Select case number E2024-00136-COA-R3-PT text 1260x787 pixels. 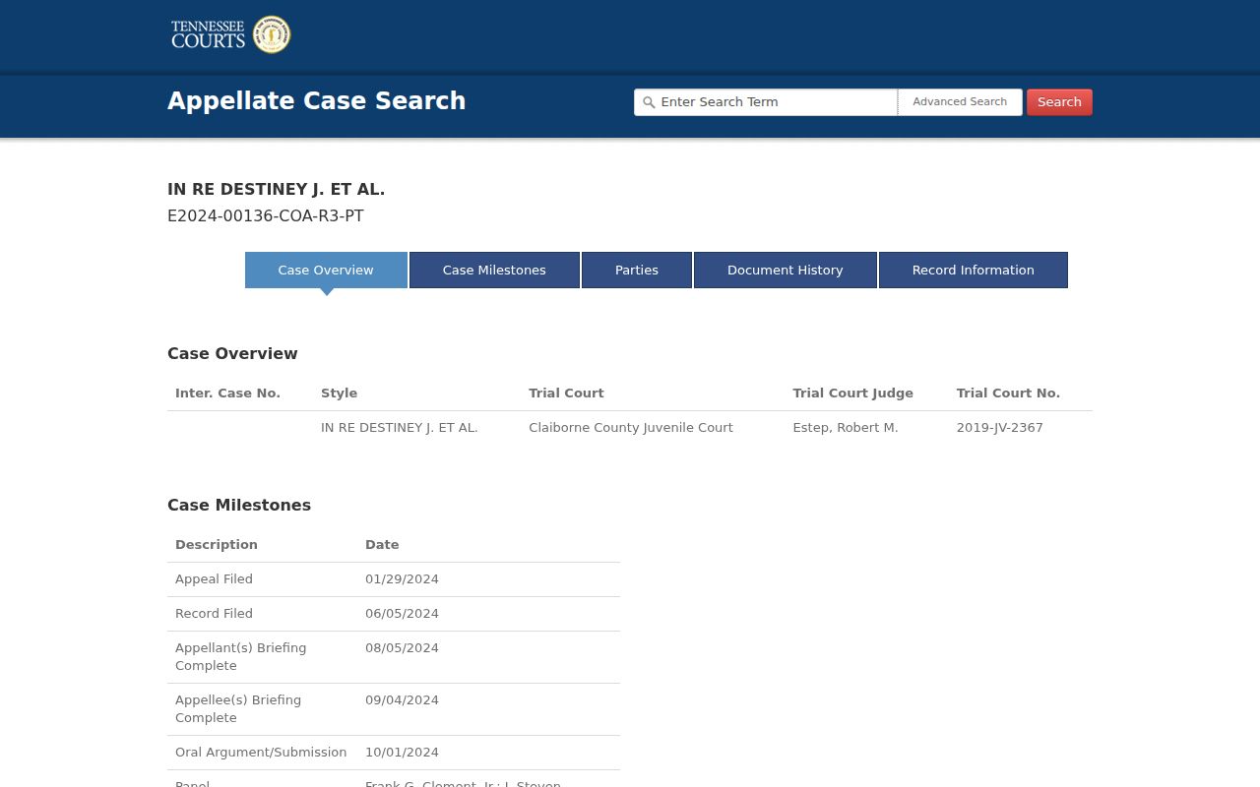click(266, 216)
